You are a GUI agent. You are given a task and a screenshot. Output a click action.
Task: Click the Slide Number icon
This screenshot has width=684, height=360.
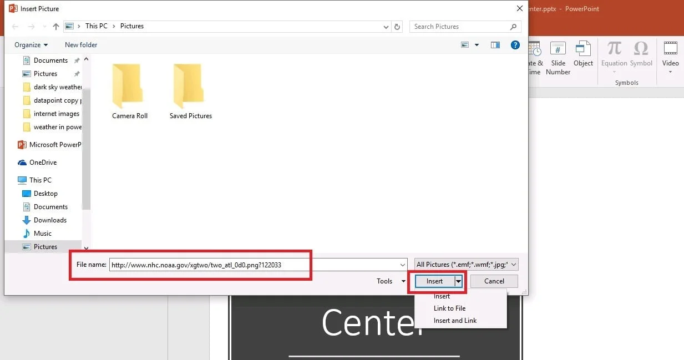(558, 55)
